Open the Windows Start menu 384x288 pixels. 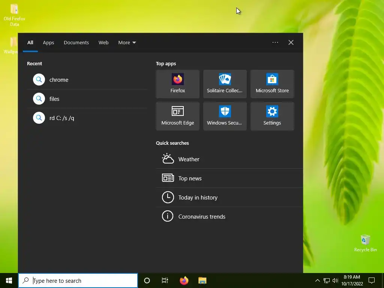pyautogui.click(x=9, y=280)
